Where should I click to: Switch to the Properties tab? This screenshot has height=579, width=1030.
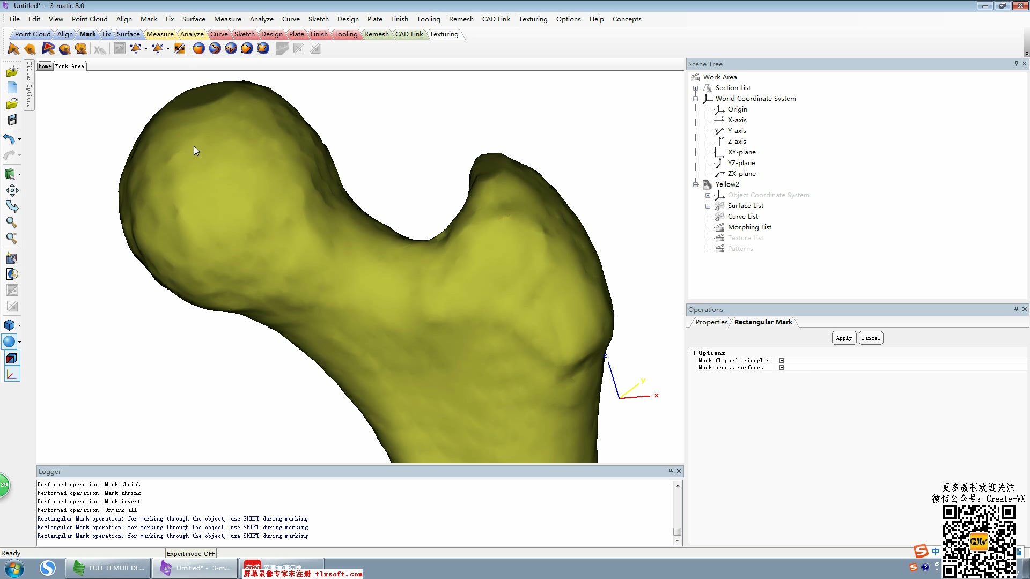[x=711, y=322]
